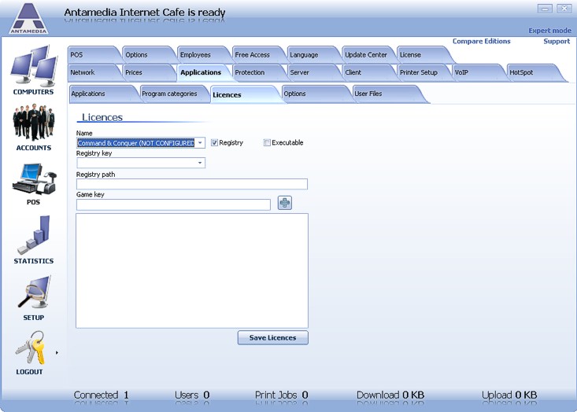Open the Setup icon in sidebar
This screenshot has width=577, height=412.
[33, 294]
